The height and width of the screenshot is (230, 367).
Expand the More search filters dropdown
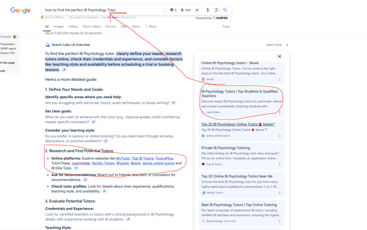(151, 27)
